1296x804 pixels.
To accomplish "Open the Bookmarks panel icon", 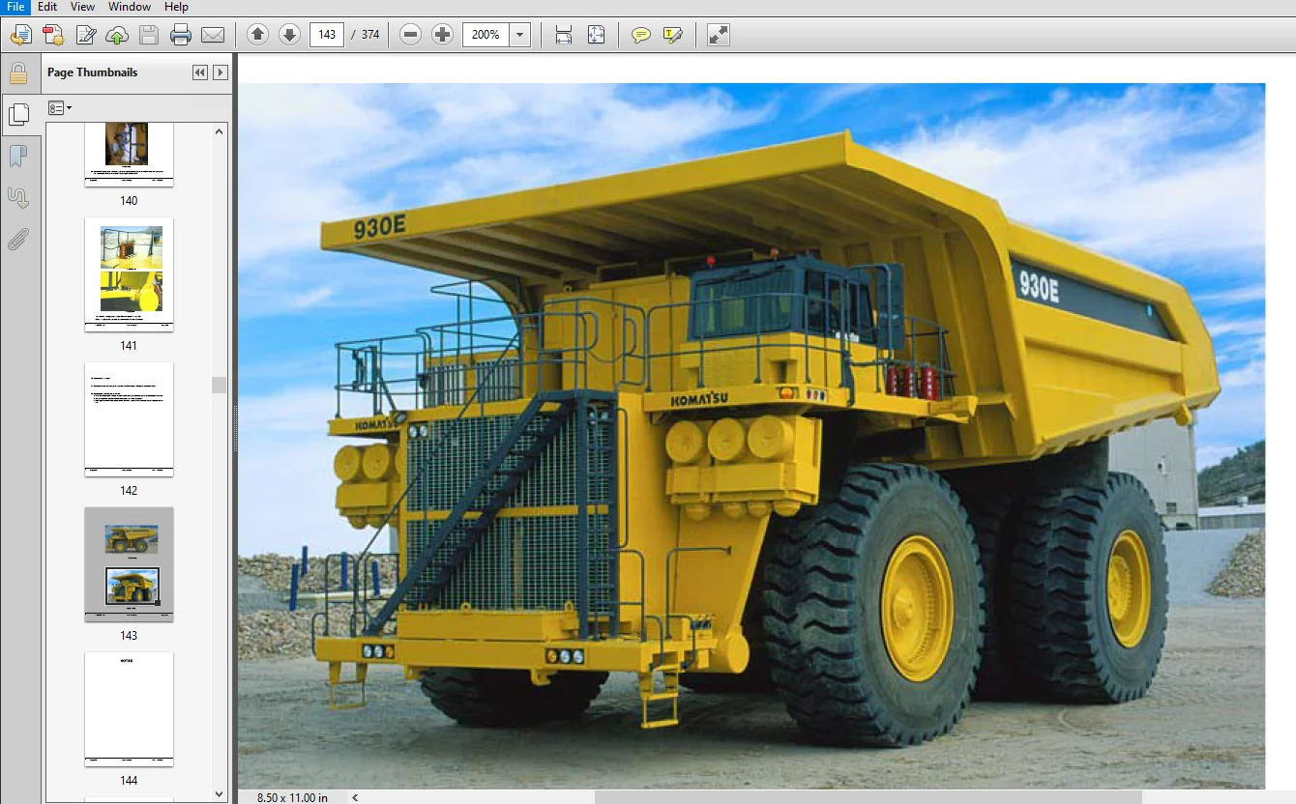I will click(17, 157).
